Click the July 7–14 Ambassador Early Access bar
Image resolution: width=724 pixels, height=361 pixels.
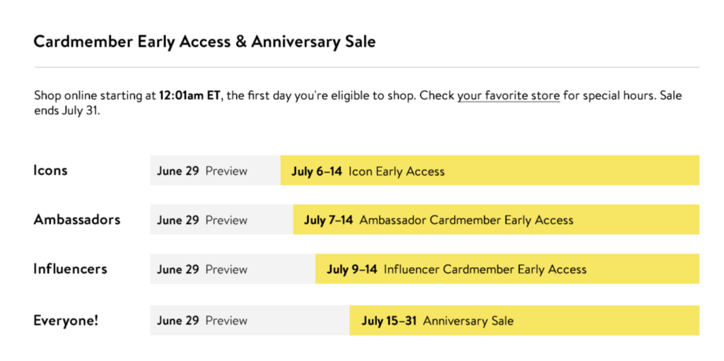[496, 220]
